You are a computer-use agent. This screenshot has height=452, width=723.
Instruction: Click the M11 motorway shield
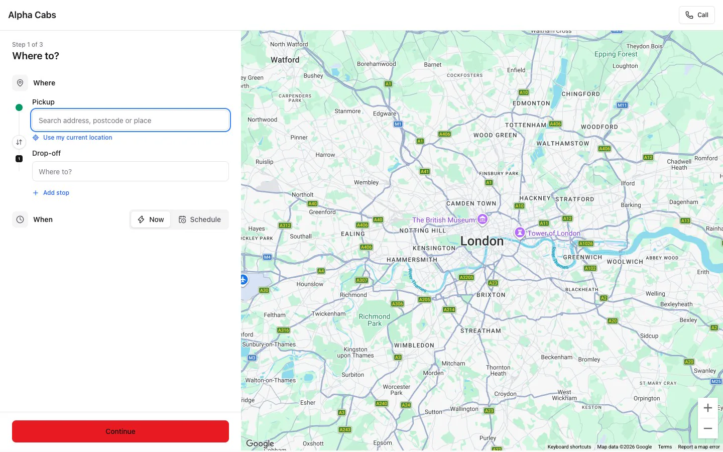coord(622,105)
